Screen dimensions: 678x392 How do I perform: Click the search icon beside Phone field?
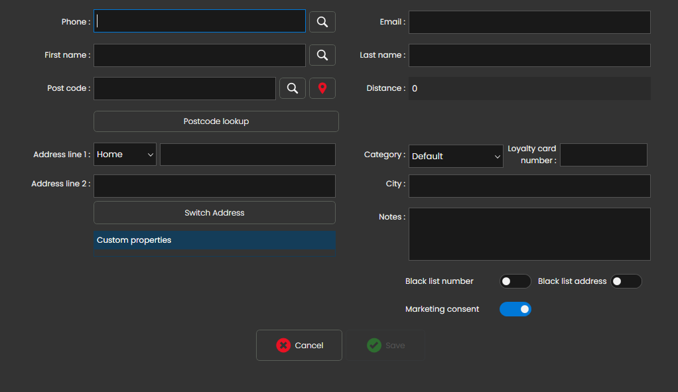click(x=322, y=22)
